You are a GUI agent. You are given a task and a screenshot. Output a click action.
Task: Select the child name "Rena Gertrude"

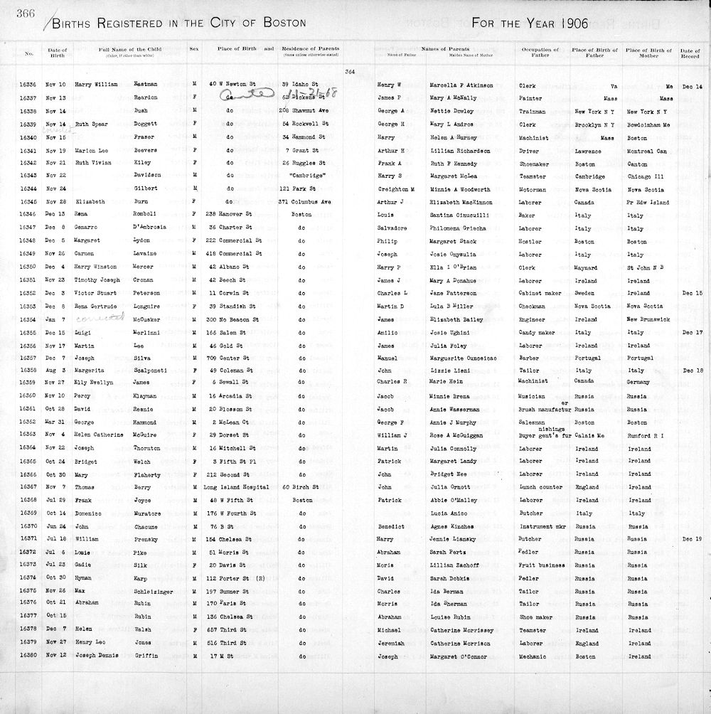(x=95, y=307)
